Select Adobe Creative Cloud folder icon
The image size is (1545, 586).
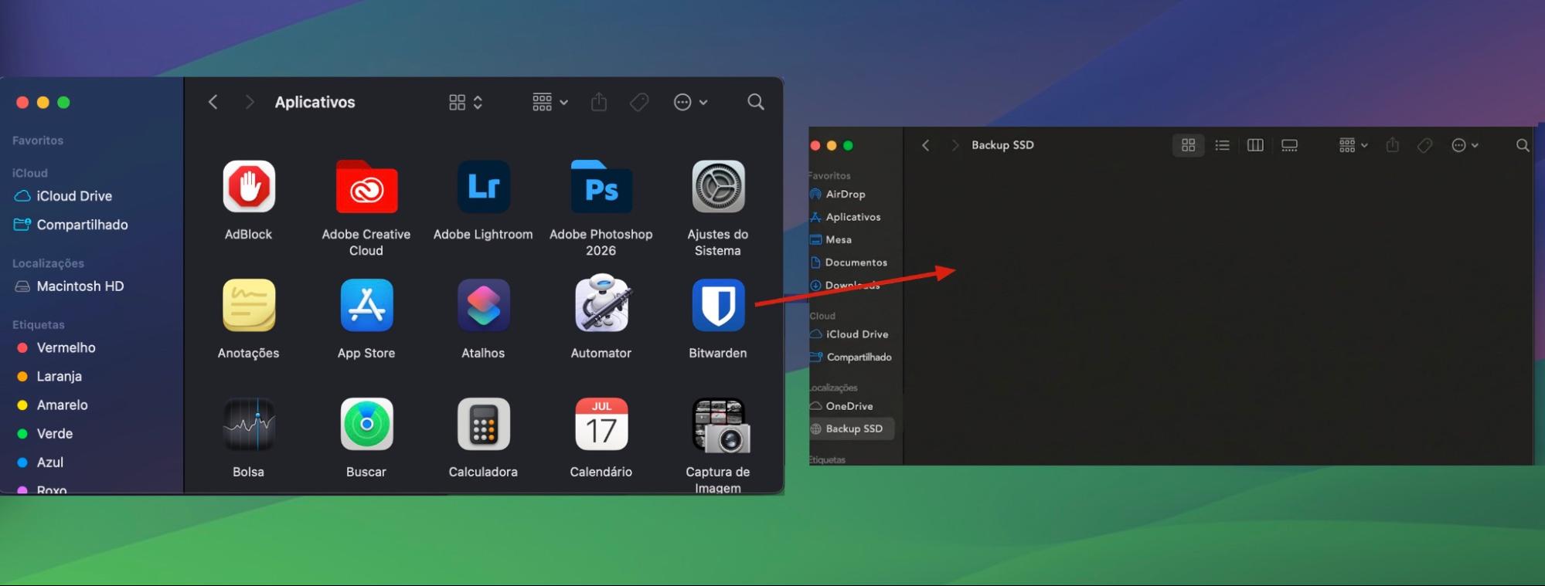coord(366,186)
